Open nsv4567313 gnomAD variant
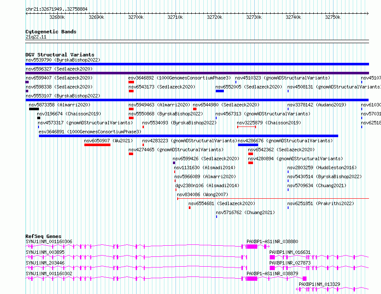This screenshot has height=294, width=381. click(263, 114)
